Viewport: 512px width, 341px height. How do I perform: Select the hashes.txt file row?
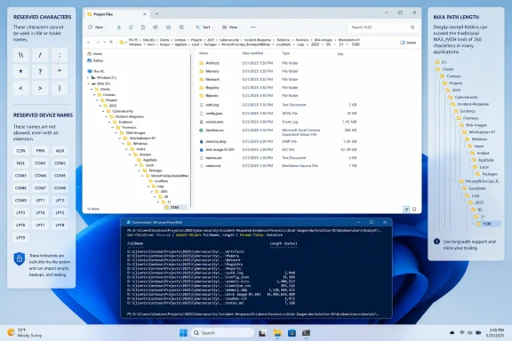pyautogui.click(x=277, y=157)
